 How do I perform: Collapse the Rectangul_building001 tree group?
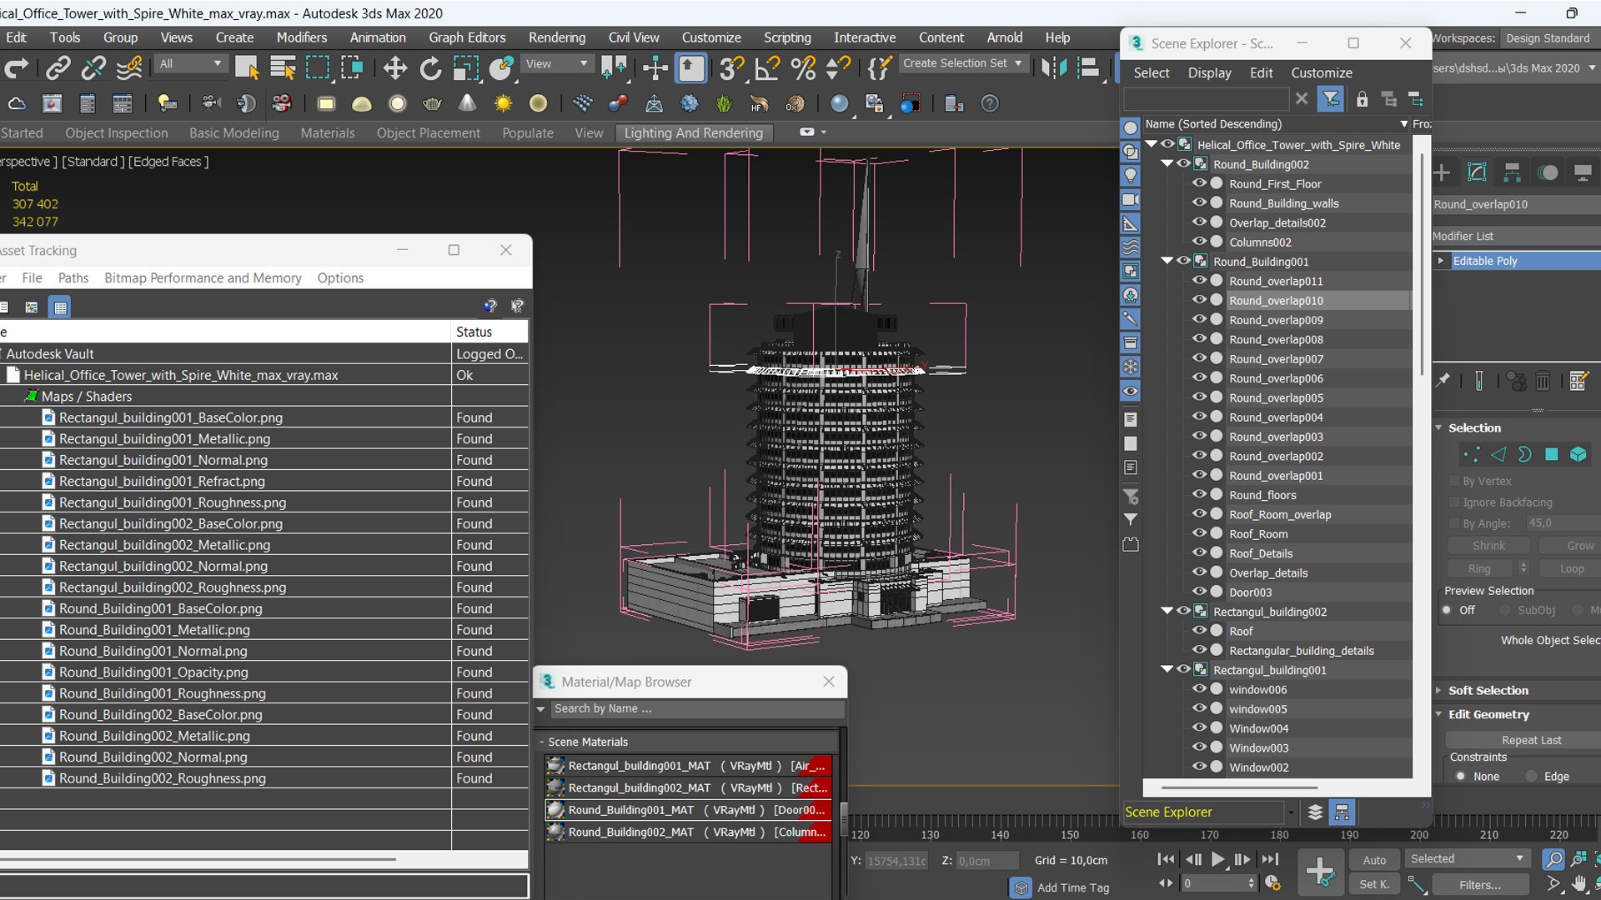click(1167, 669)
